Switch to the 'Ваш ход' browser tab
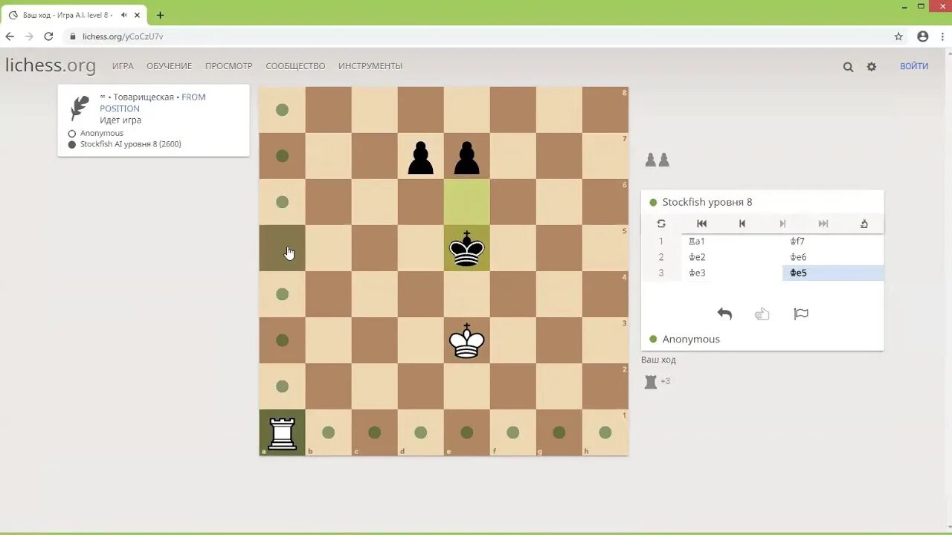 tap(67, 14)
